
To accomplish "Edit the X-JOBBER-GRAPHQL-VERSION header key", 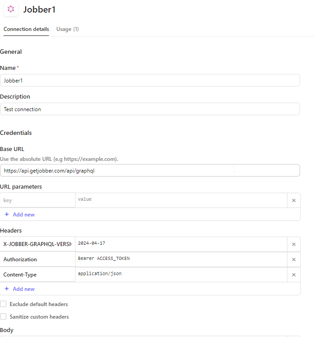I will click(x=37, y=244).
